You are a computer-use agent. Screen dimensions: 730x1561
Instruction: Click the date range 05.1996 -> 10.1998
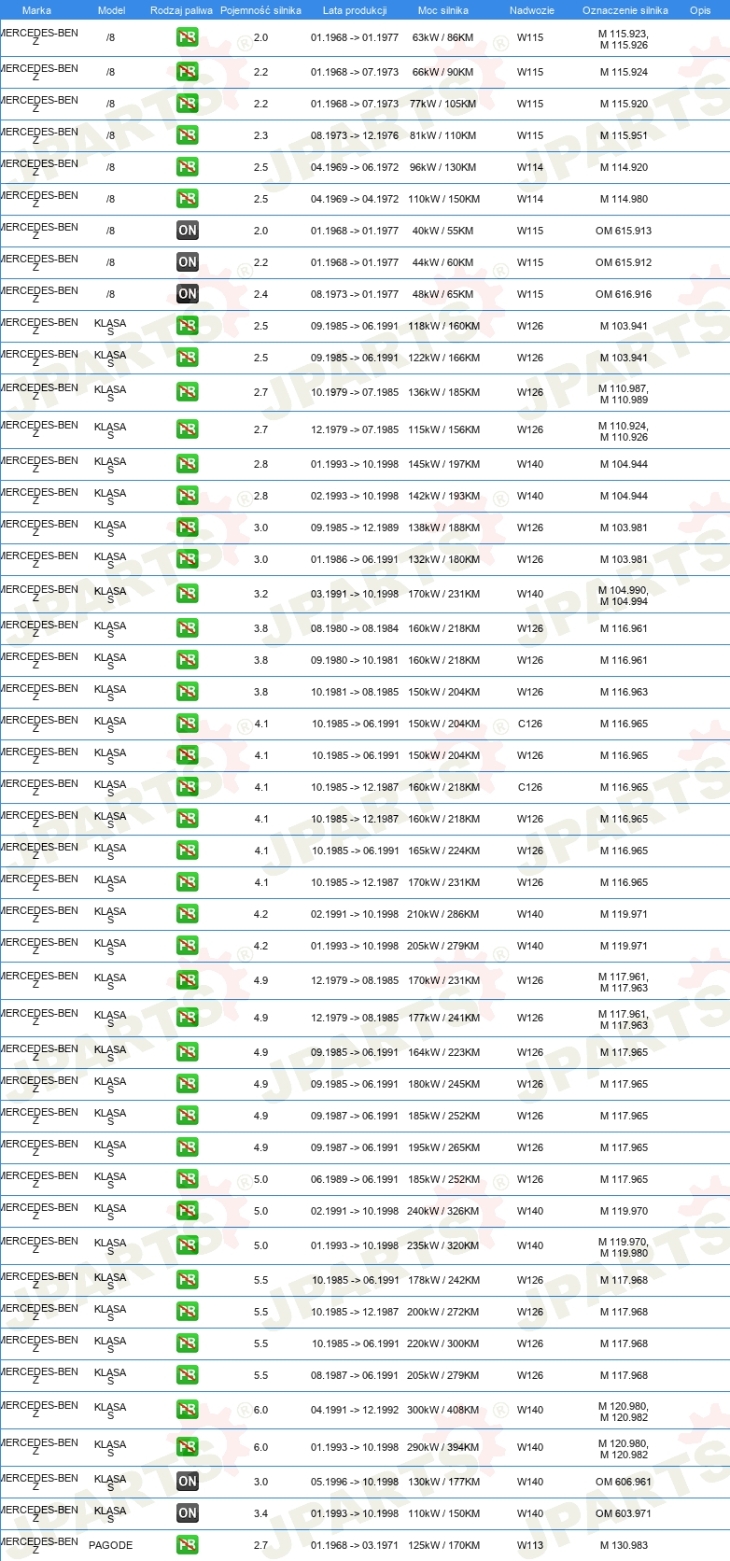point(355,1482)
